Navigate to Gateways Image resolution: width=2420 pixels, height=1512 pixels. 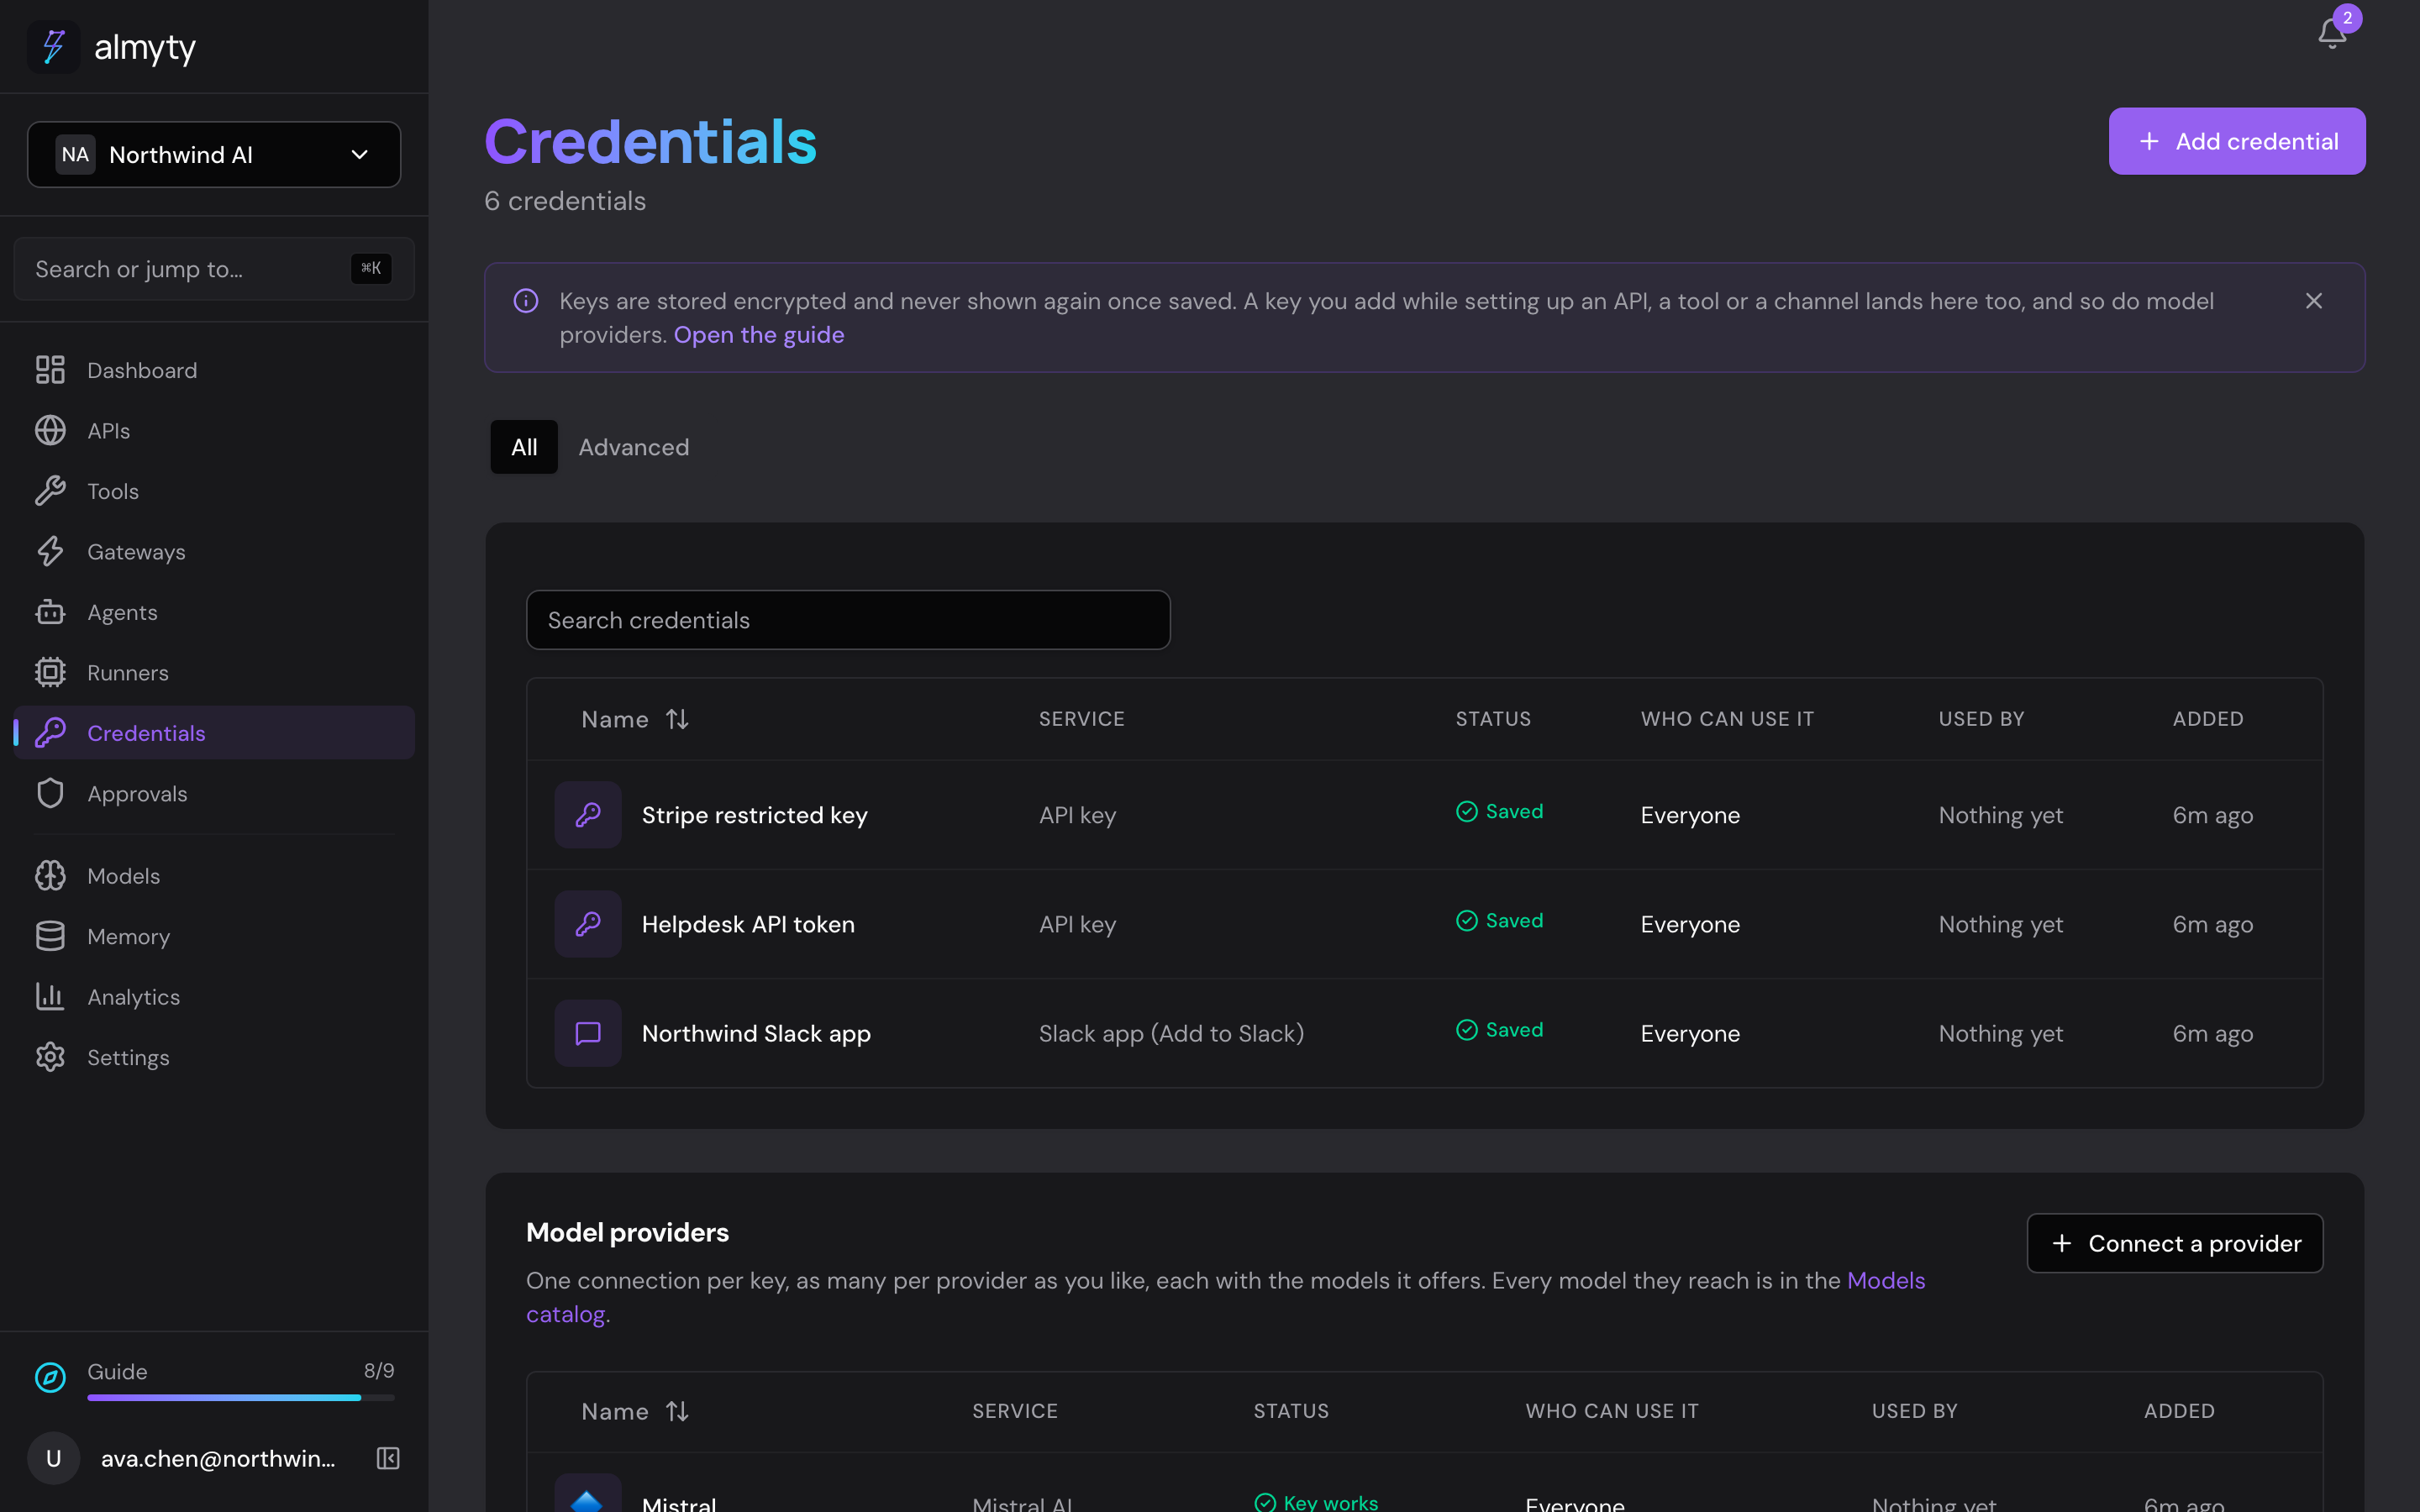[214, 552]
